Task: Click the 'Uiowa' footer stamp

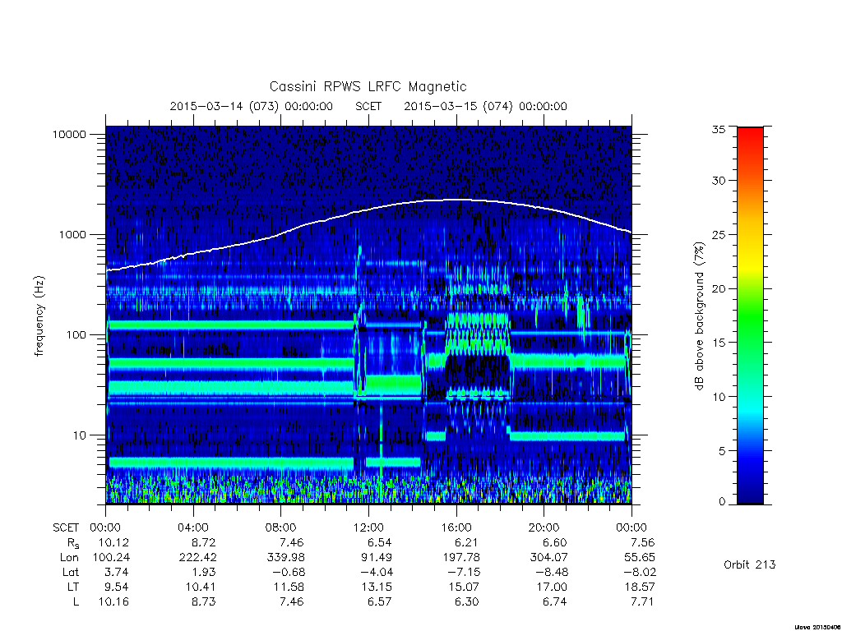Action: point(818,627)
